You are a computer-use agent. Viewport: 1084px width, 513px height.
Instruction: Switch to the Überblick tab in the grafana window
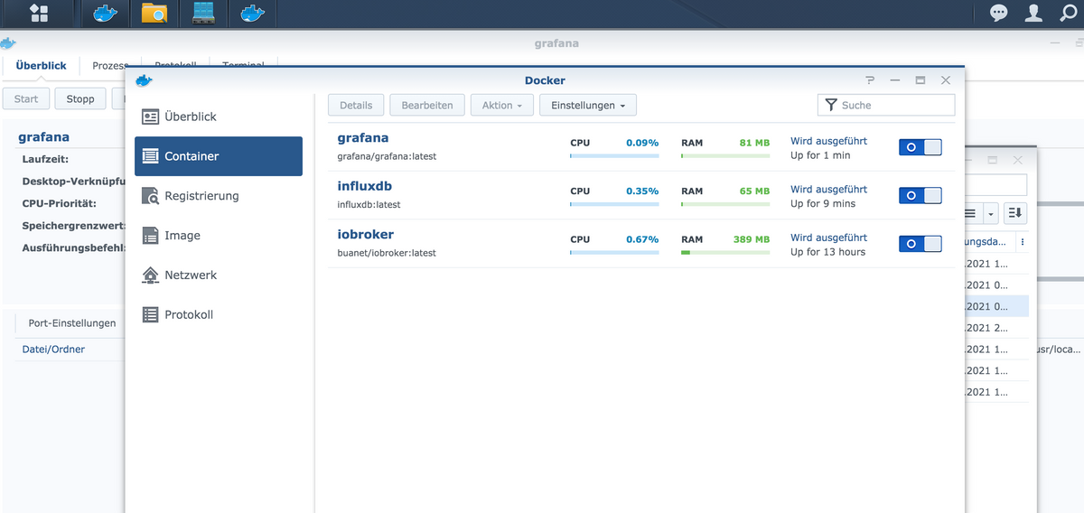pos(41,65)
